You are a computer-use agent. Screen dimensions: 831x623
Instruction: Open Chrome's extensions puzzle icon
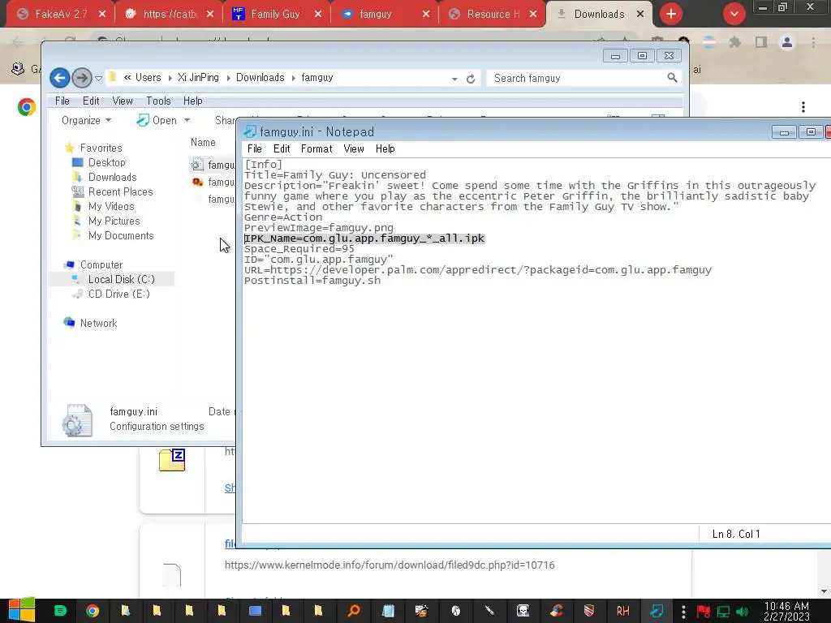tap(734, 42)
